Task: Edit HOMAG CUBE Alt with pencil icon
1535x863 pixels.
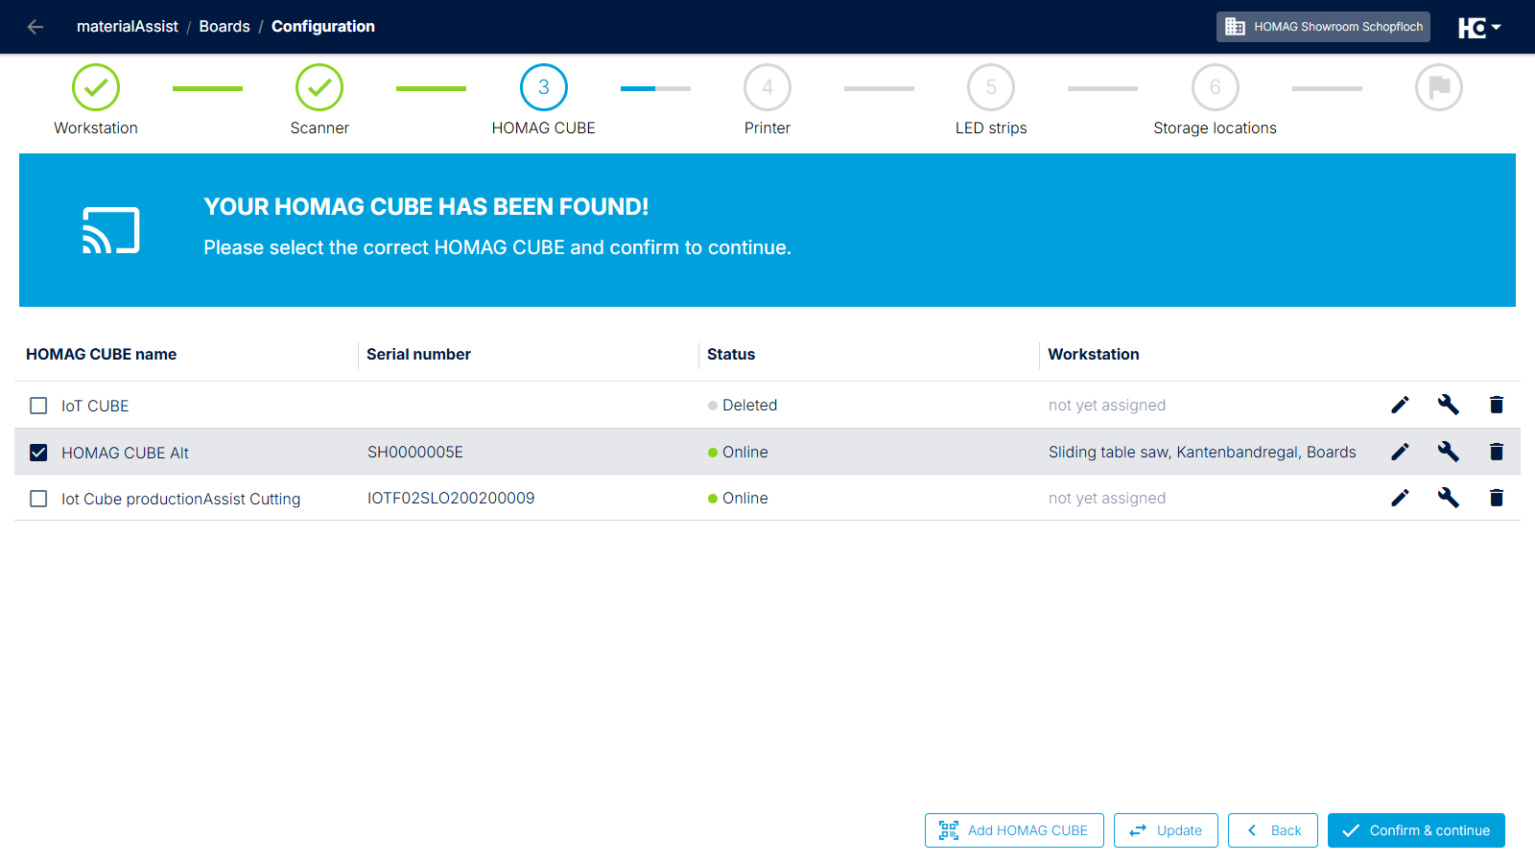Action: pos(1401,452)
